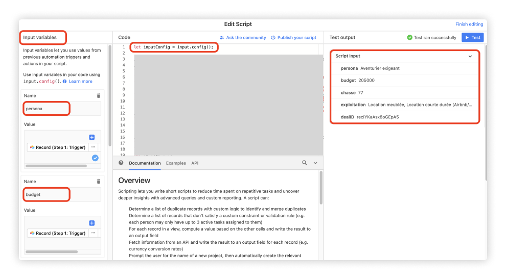This screenshot has height=279, width=506.
Task: Click Finish editing
Action: [x=469, y=24]
